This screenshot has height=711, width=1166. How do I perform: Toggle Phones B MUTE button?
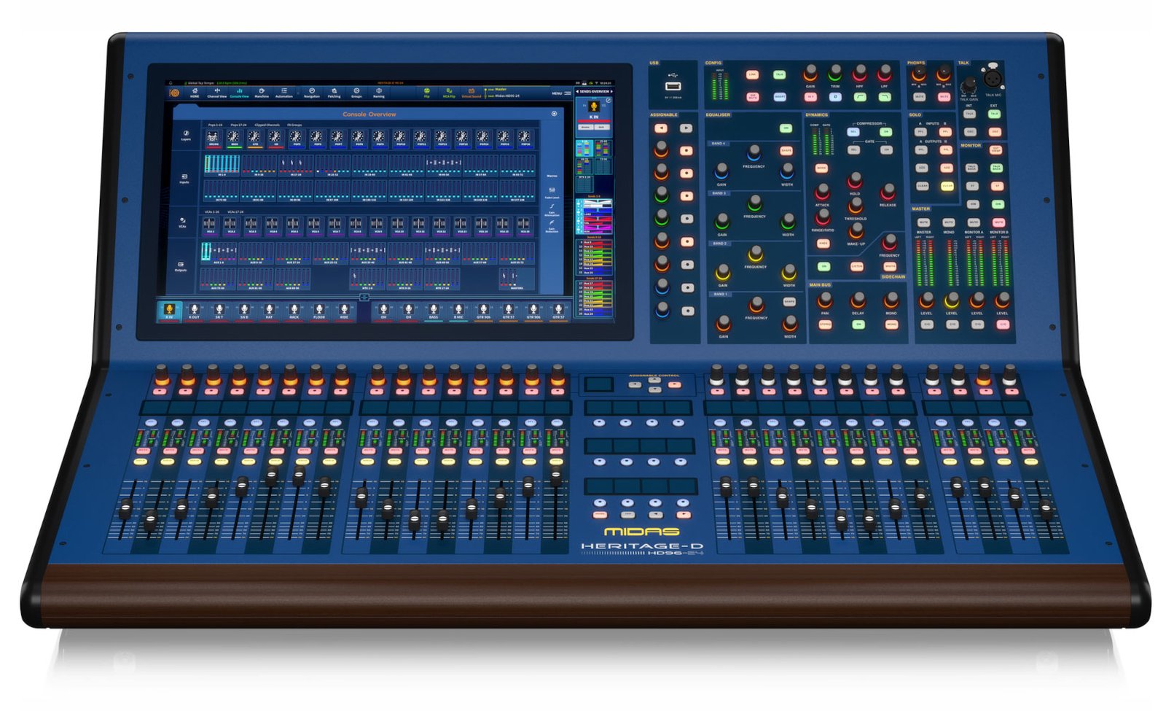[944, 96]
